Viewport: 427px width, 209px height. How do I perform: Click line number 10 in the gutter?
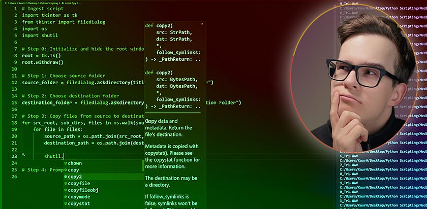click(x=14, y=69)
